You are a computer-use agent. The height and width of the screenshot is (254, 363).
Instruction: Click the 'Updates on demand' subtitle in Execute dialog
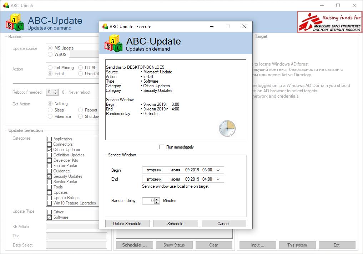pyautogui.click(x=148, y=49)
